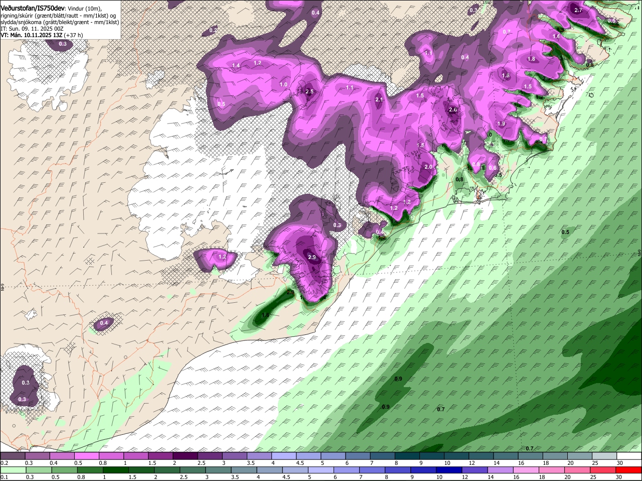This screenshot has width=642, height=481.
Task: Pick the grey-blue 4–4.5 rain scale swatch
Action: (270, 470)
